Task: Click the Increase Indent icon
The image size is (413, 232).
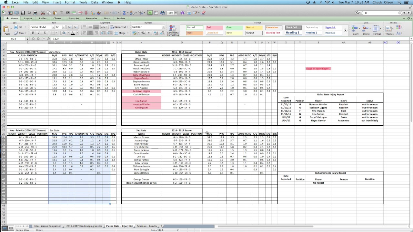Action: point(109,33)
